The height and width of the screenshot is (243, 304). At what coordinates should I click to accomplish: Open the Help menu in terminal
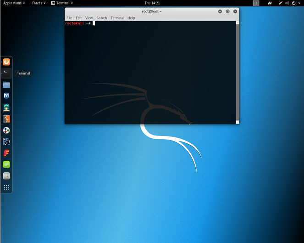(x=131, y=18)
